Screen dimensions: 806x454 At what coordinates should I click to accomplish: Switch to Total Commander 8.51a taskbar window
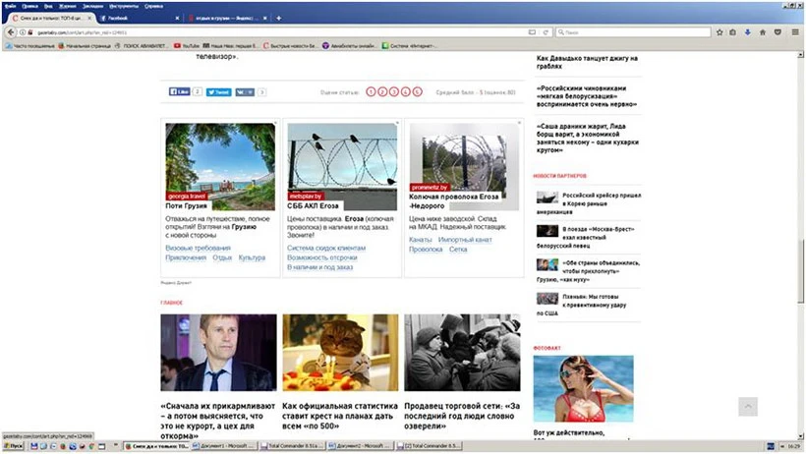click(292, 446)
